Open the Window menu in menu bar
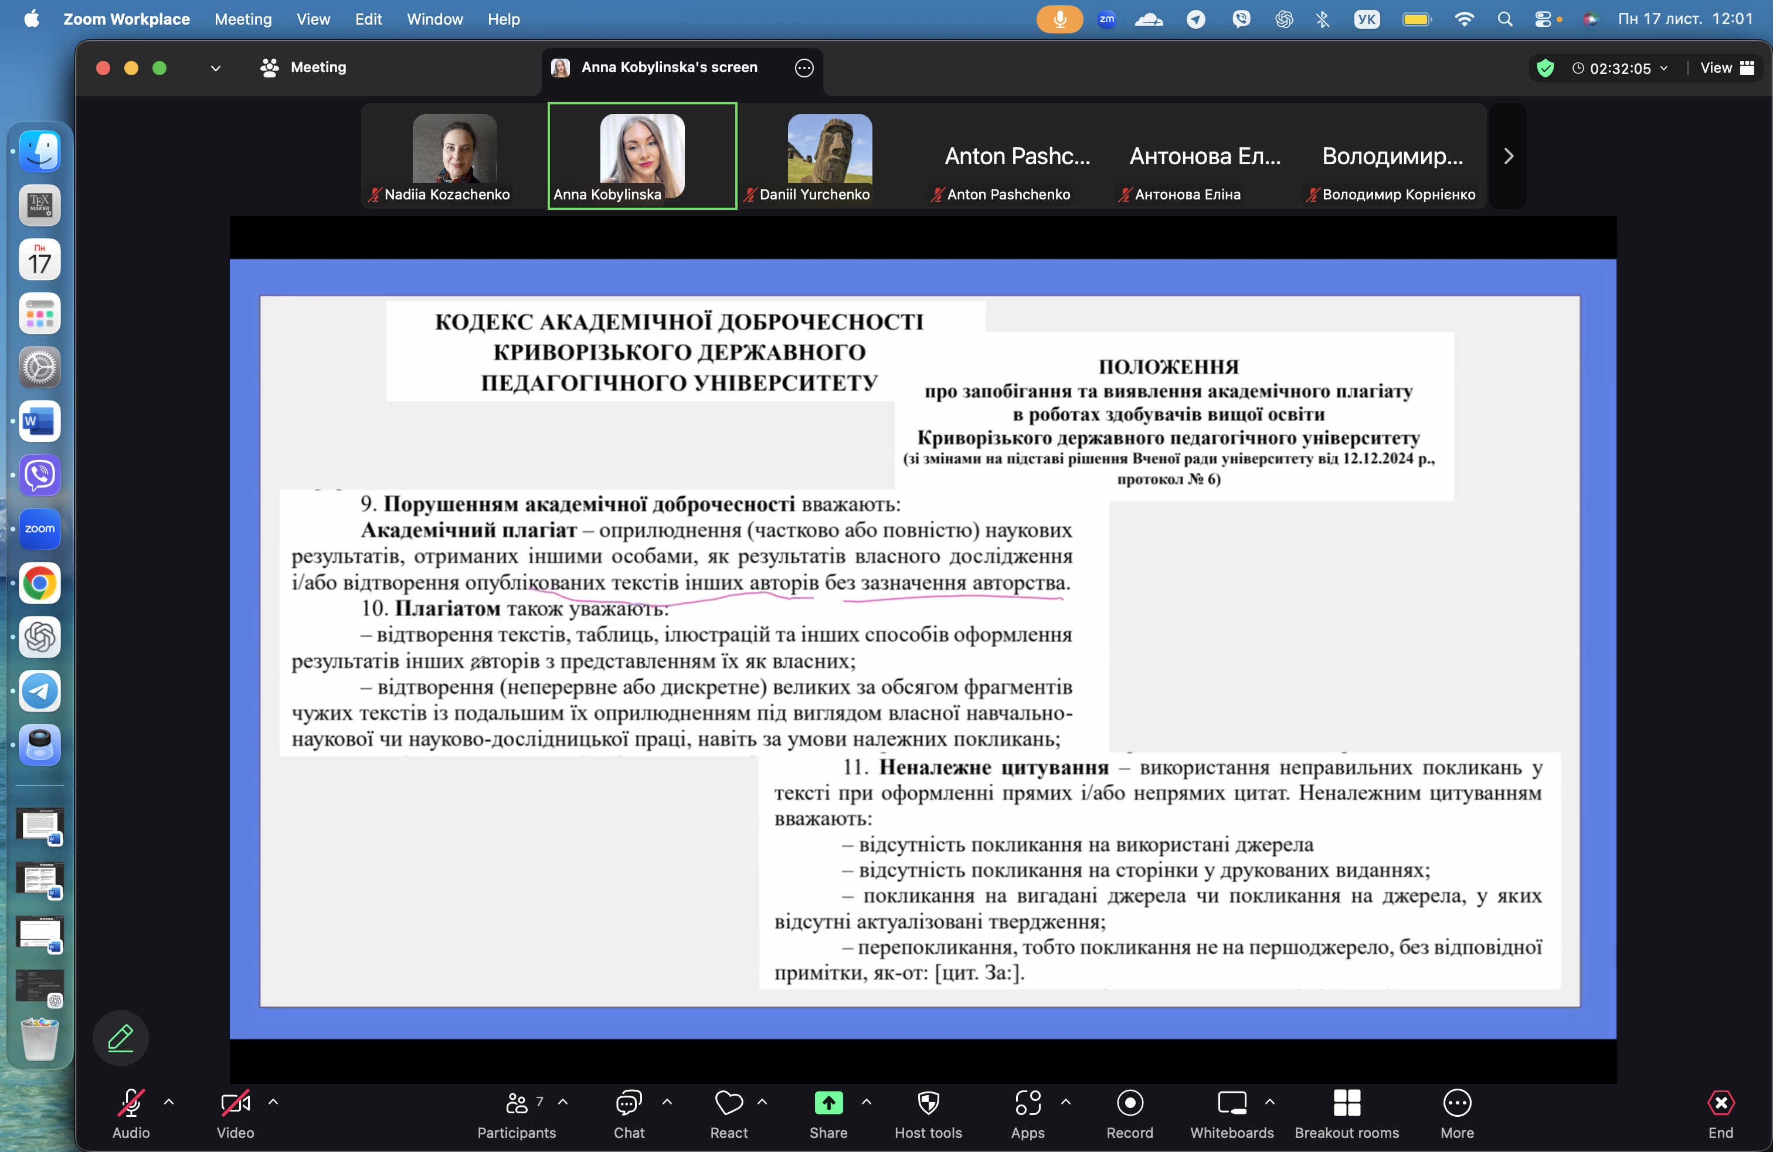 click(434, 19)
